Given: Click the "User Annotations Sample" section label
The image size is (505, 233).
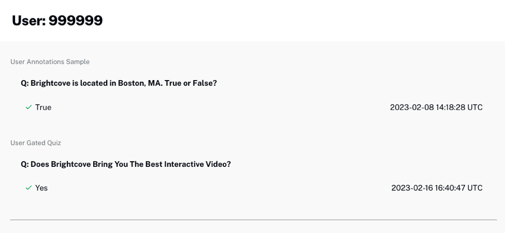Looking at the screenshot, I should point(50,62).
